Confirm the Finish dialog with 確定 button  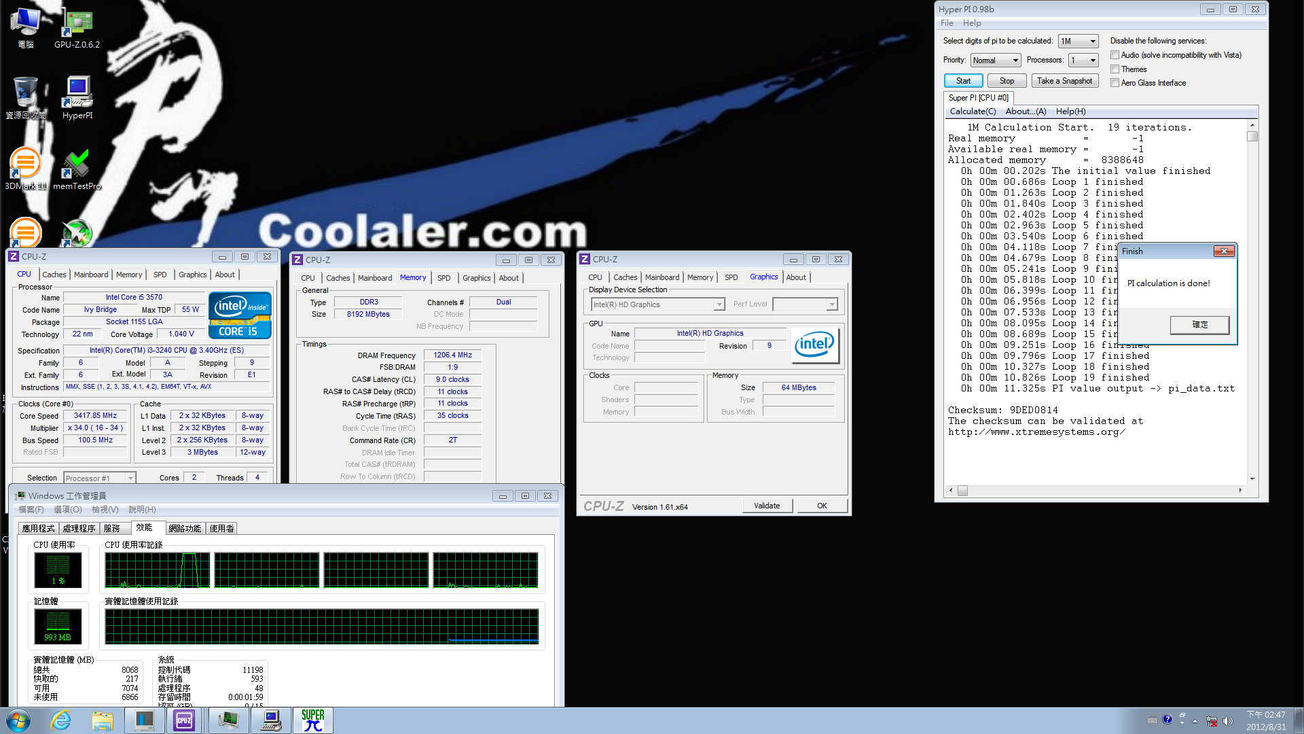pos(1199,325)
